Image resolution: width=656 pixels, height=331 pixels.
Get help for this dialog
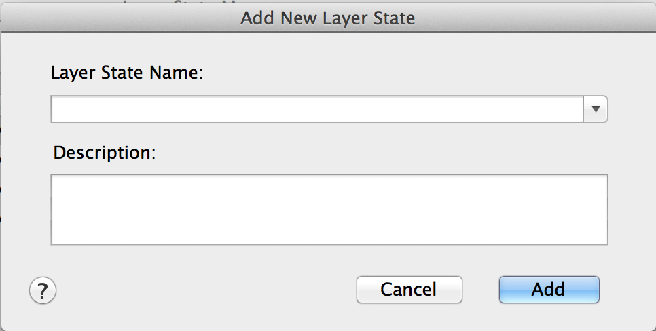[x=43, y=291]
